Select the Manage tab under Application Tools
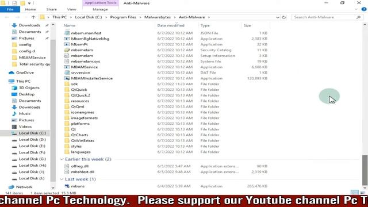Viewport: 368px width, 207px height. [x=100, y=9]
